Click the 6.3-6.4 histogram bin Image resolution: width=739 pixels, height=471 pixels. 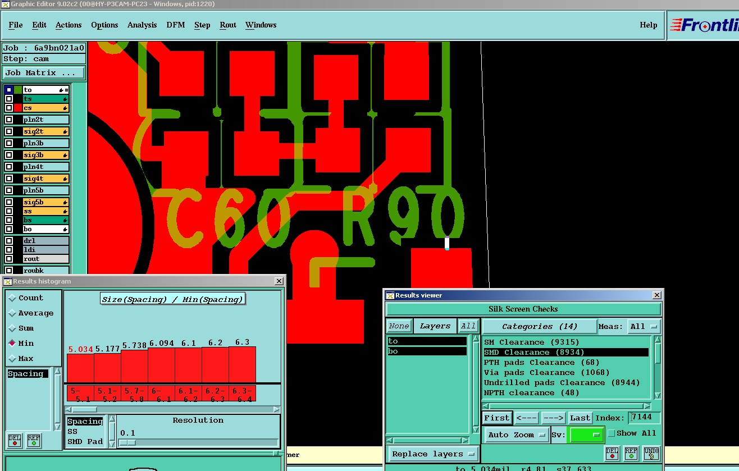point(242,394)
